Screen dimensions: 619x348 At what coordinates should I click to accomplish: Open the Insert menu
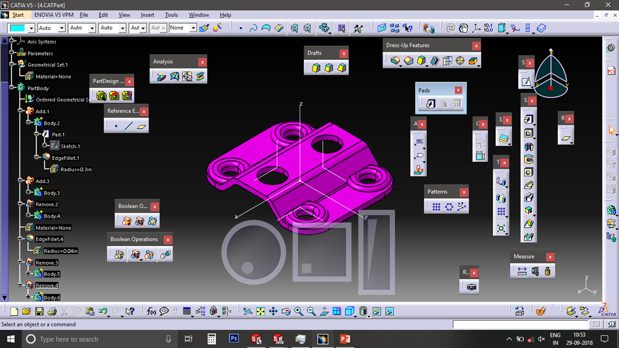(x=147, y=15)
